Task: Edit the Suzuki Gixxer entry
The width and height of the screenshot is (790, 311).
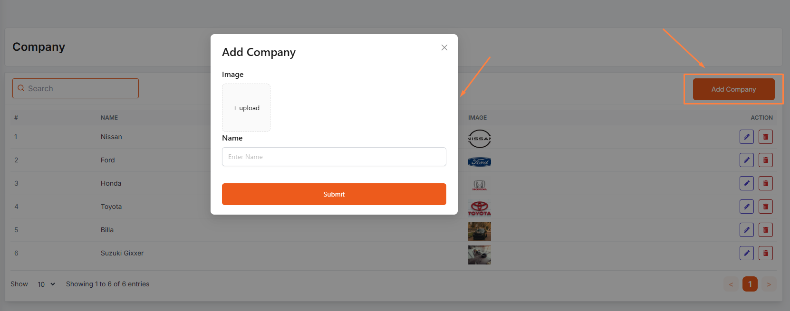Action: (747, 253)
